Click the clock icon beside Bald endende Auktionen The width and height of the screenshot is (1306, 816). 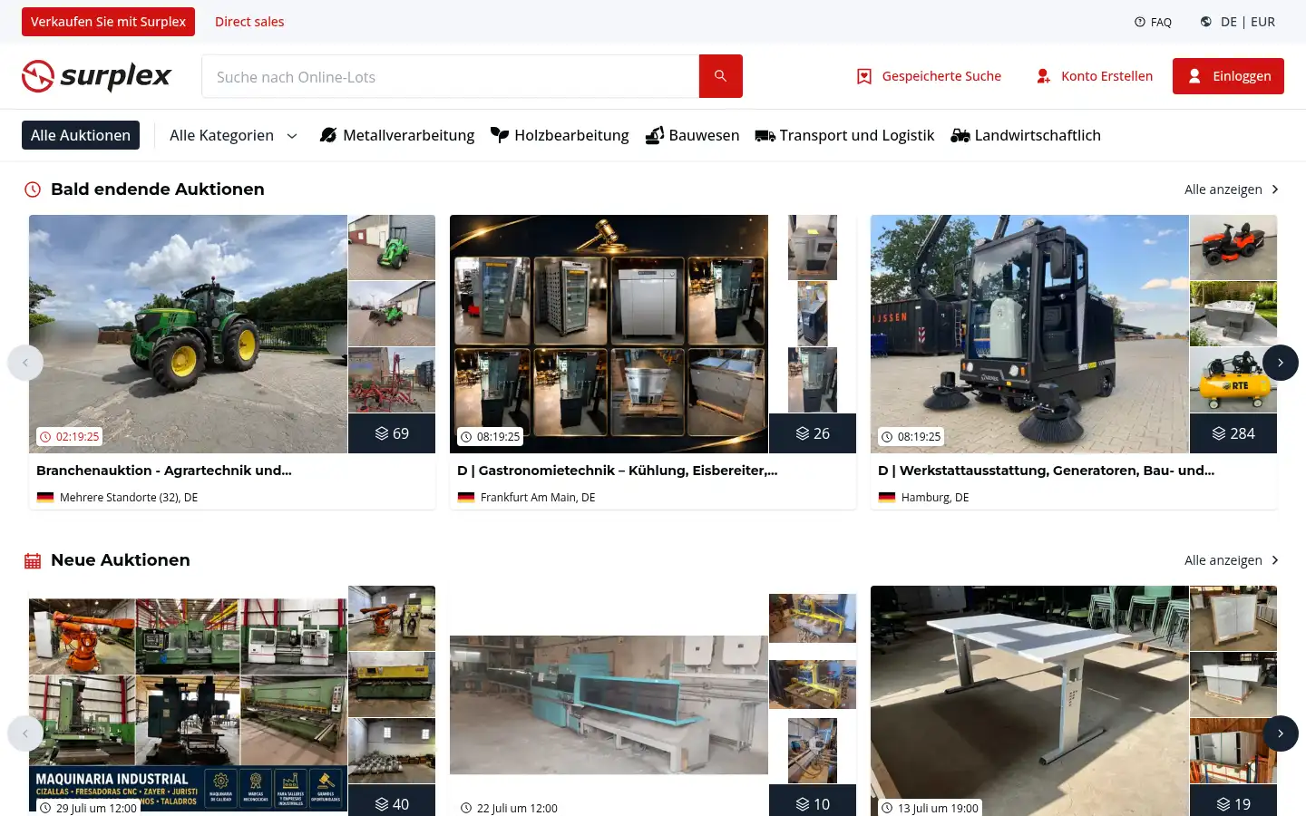[x=33, y=189]
